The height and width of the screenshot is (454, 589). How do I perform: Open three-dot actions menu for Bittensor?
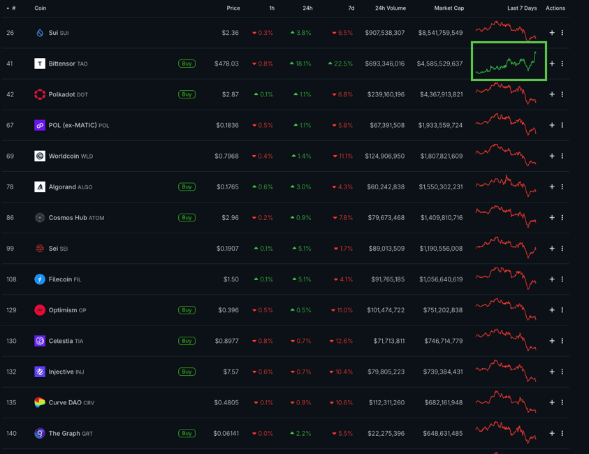[x=562, y=64]
